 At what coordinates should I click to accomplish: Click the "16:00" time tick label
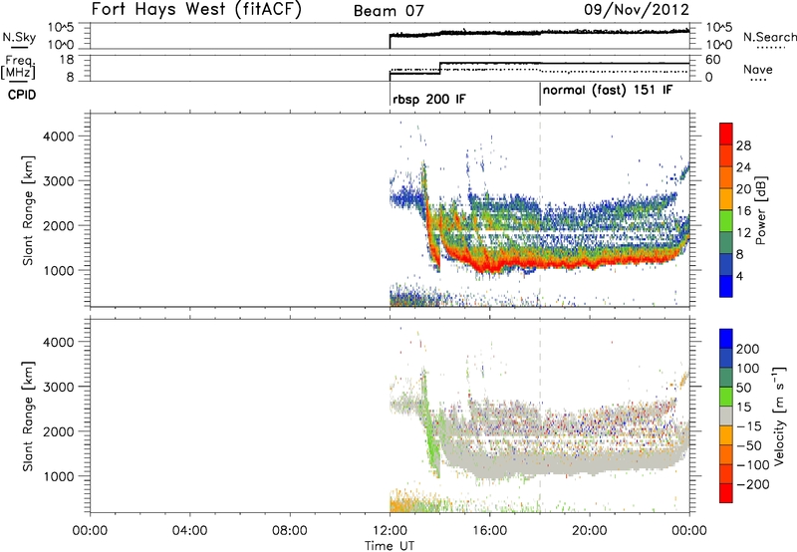(489, 531)
